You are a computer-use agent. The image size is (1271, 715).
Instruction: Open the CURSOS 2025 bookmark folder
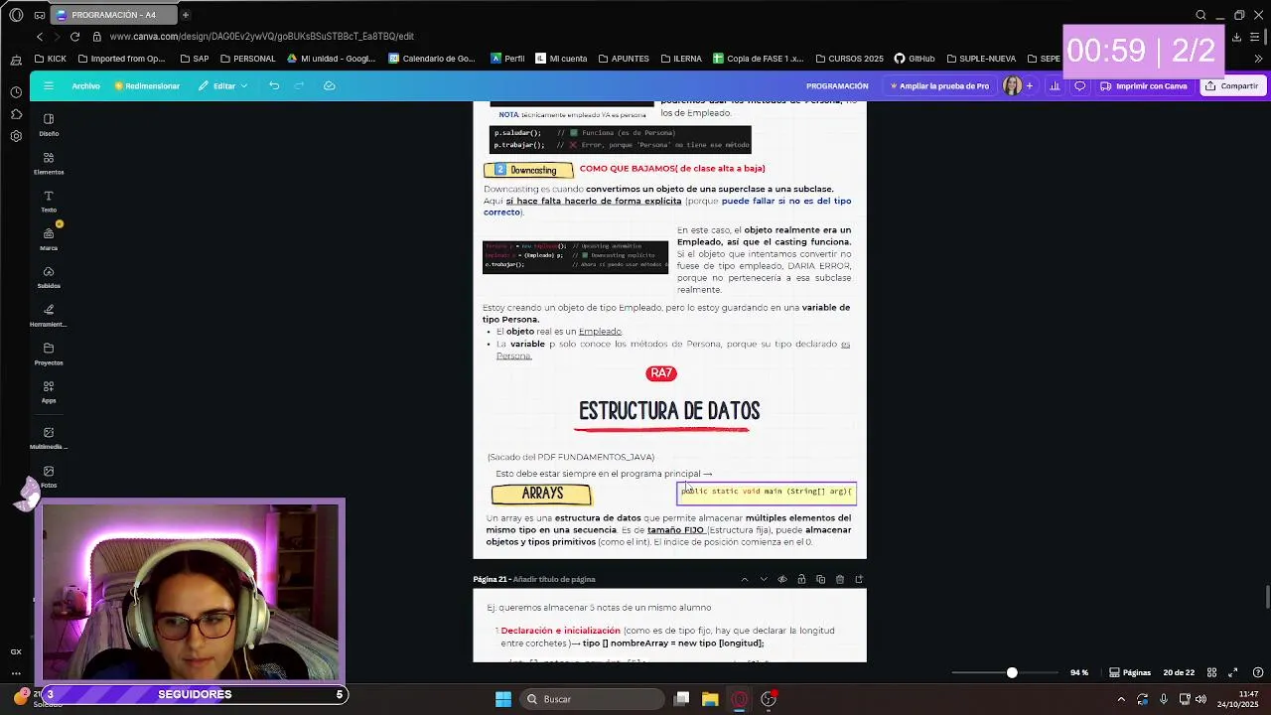[848, 59]
